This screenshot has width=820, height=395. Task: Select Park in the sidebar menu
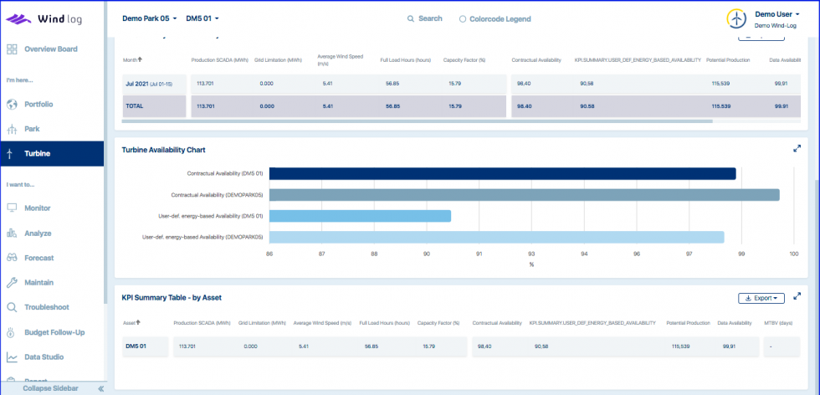[x=32, y=130]
